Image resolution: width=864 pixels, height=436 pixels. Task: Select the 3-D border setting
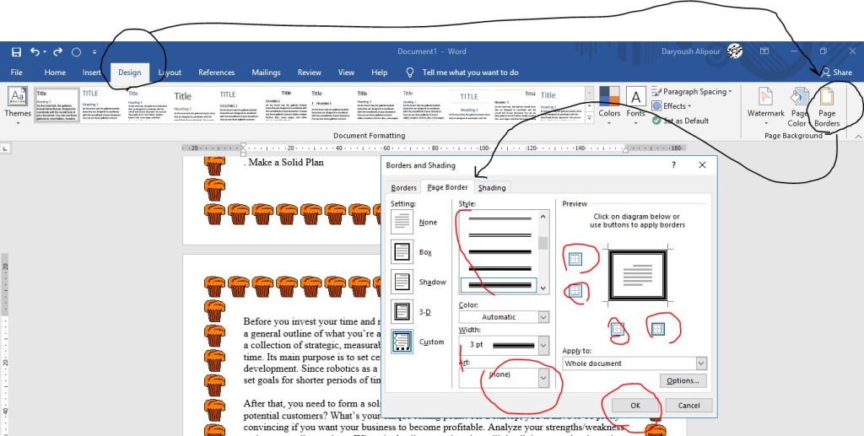[403, 312]
